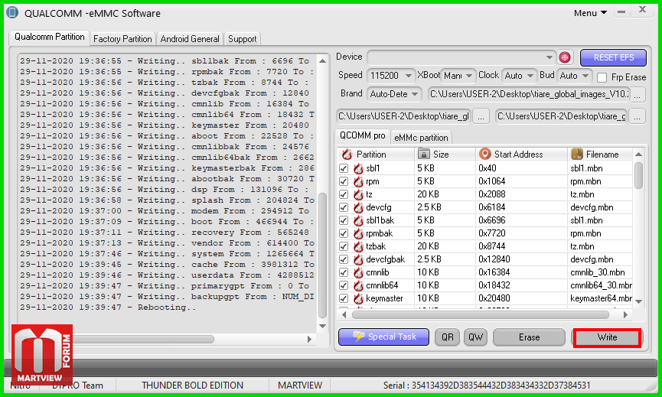The height and width of the screenshot is (397, 662).
Task: Click the flame icon on cmnlib64 row
Action: pos(358,285)
